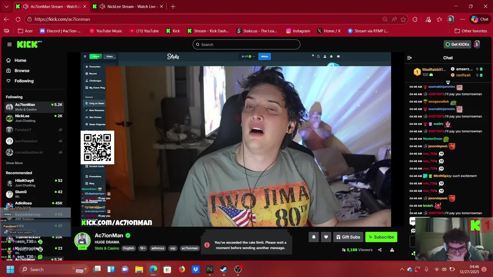The height and width of the screenshot is (277, 493).
Task: Open Copilot Chat button in Edge
Action: (x=480, y=19)
